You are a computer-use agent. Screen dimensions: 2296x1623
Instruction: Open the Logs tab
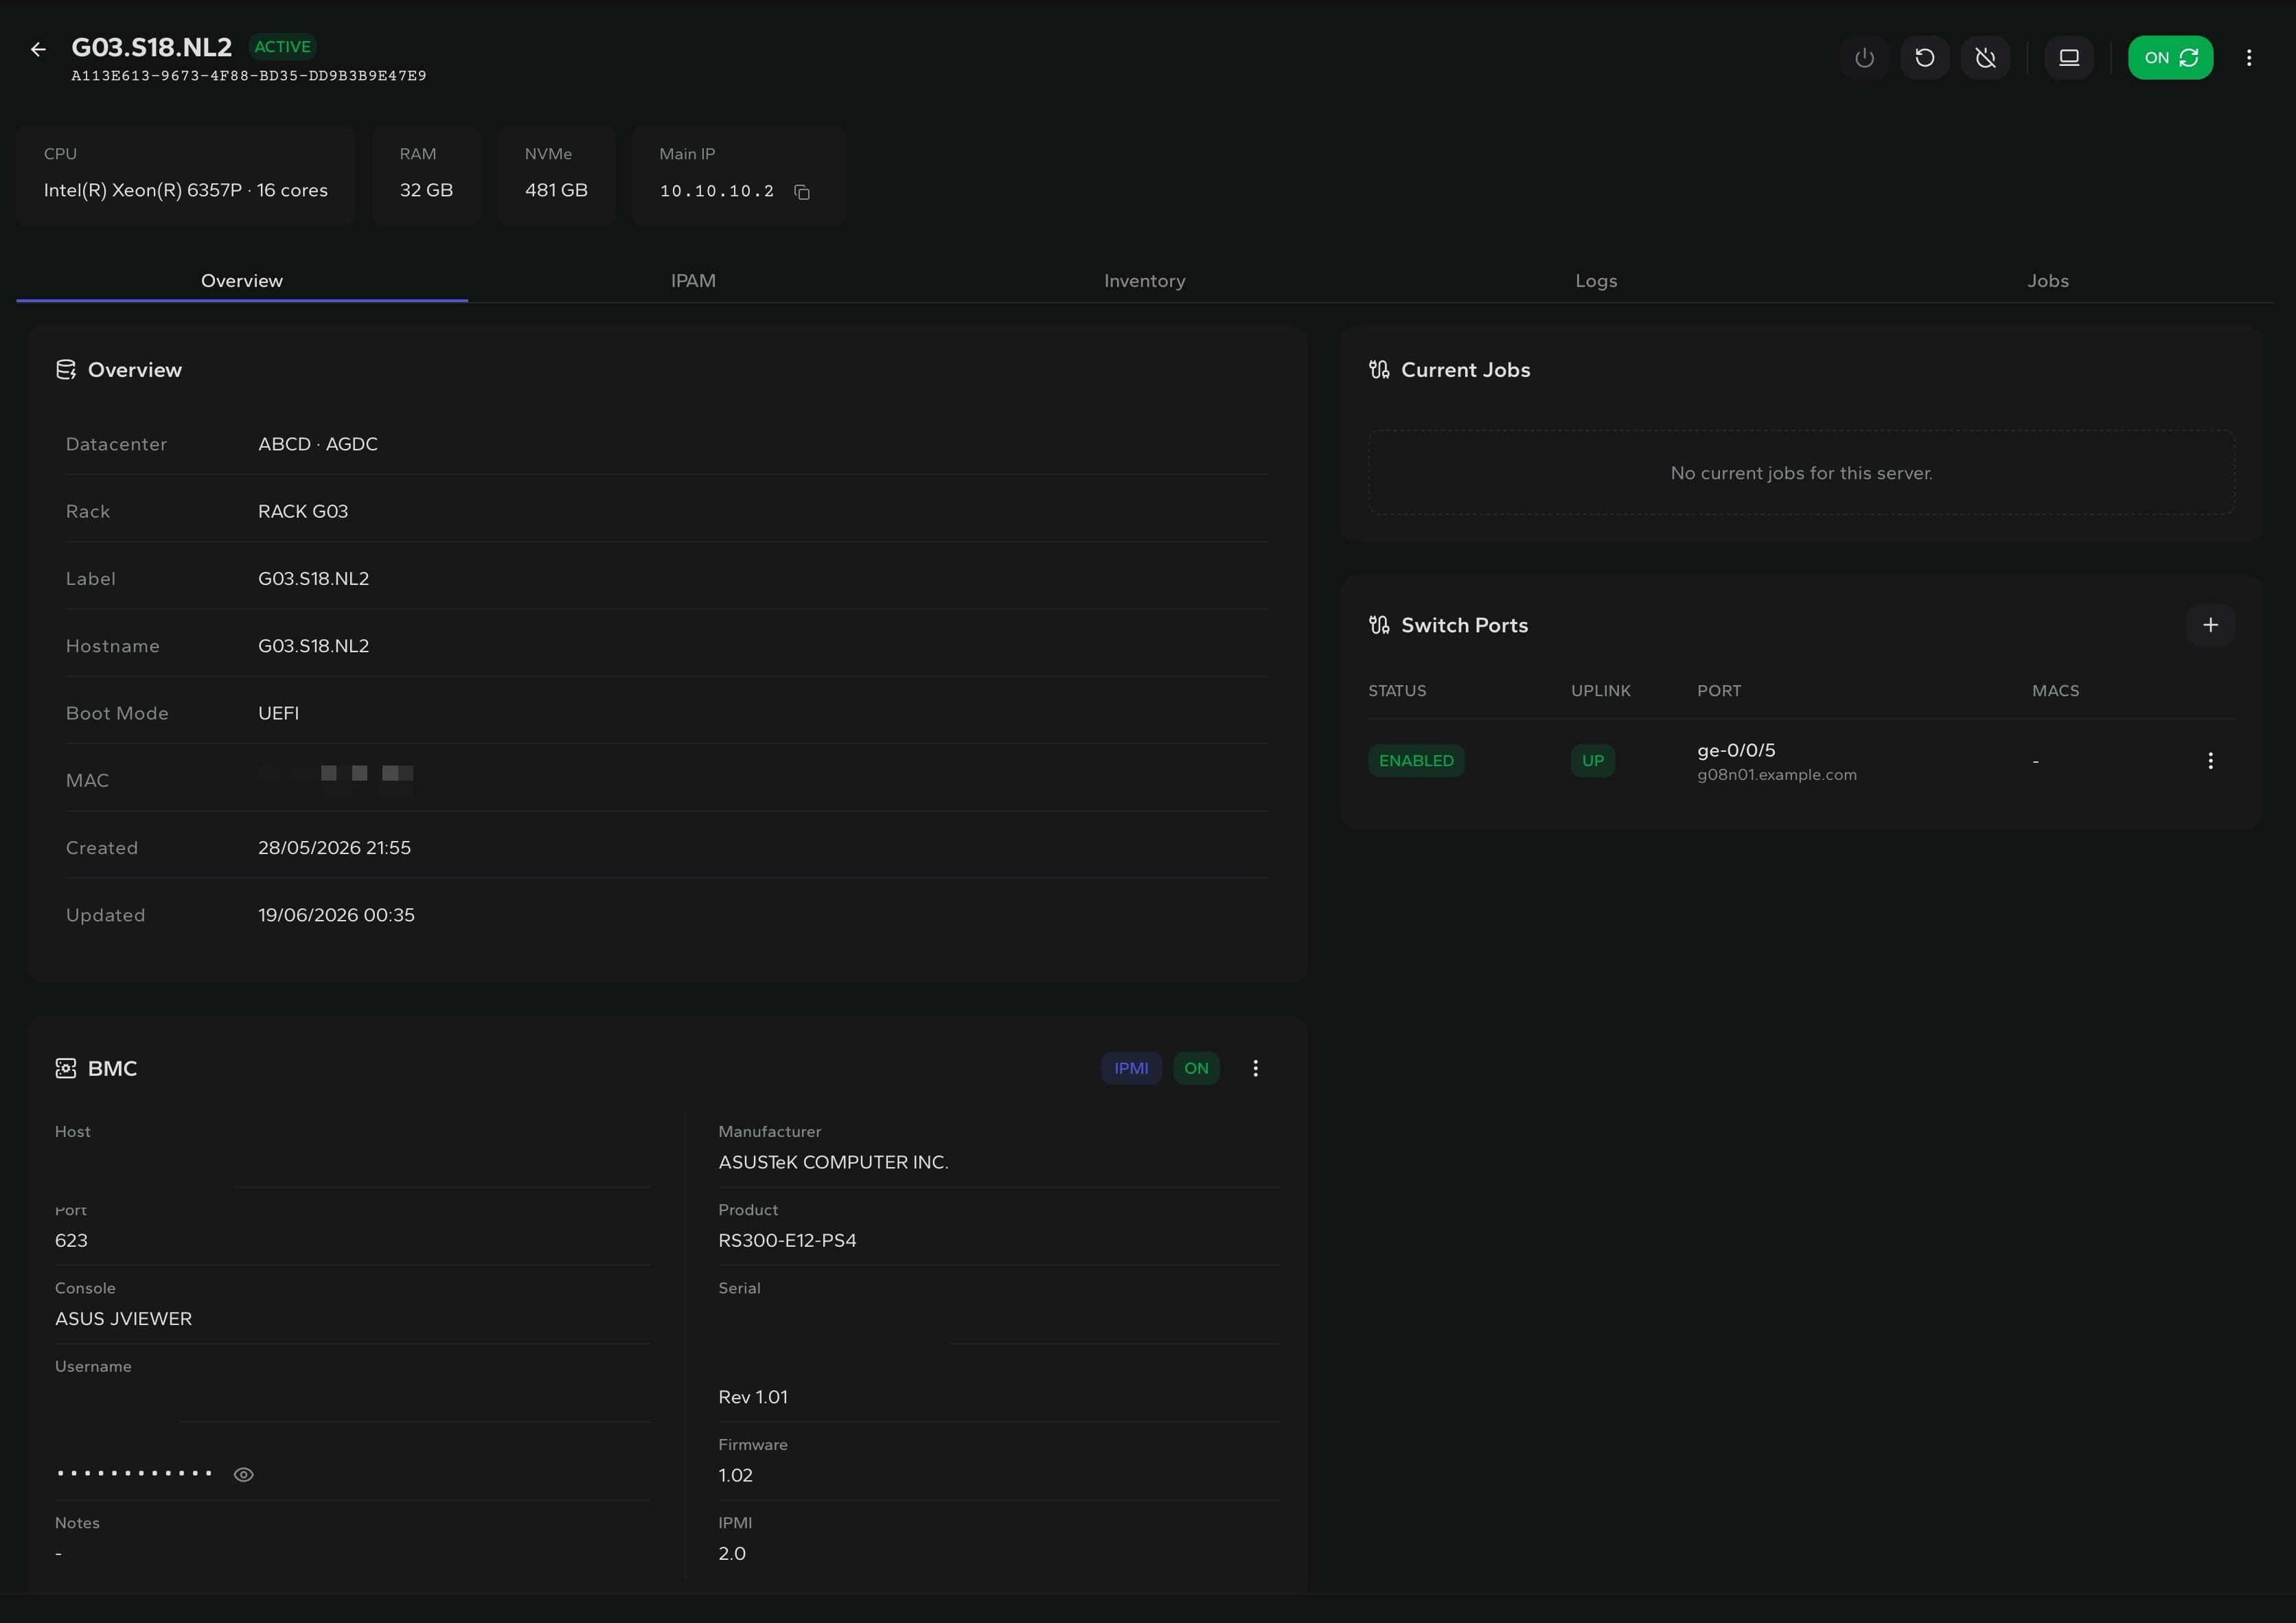click(x=1596, y=280)
